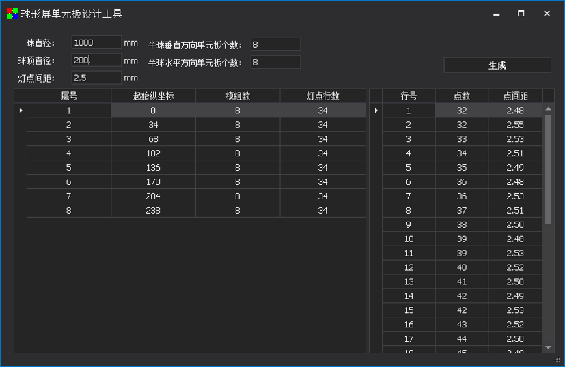Sort by 起始纵坐标 column header
This screenshot has height=367, width=565.
tap(153, 96)
